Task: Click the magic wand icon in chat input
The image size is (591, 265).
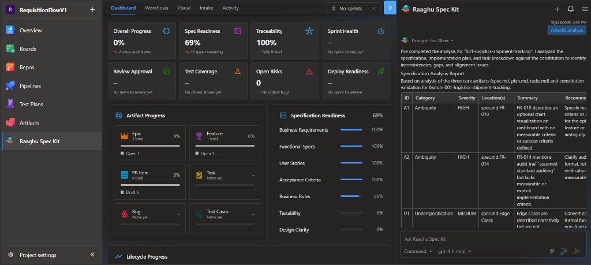Action: (564, 251)
